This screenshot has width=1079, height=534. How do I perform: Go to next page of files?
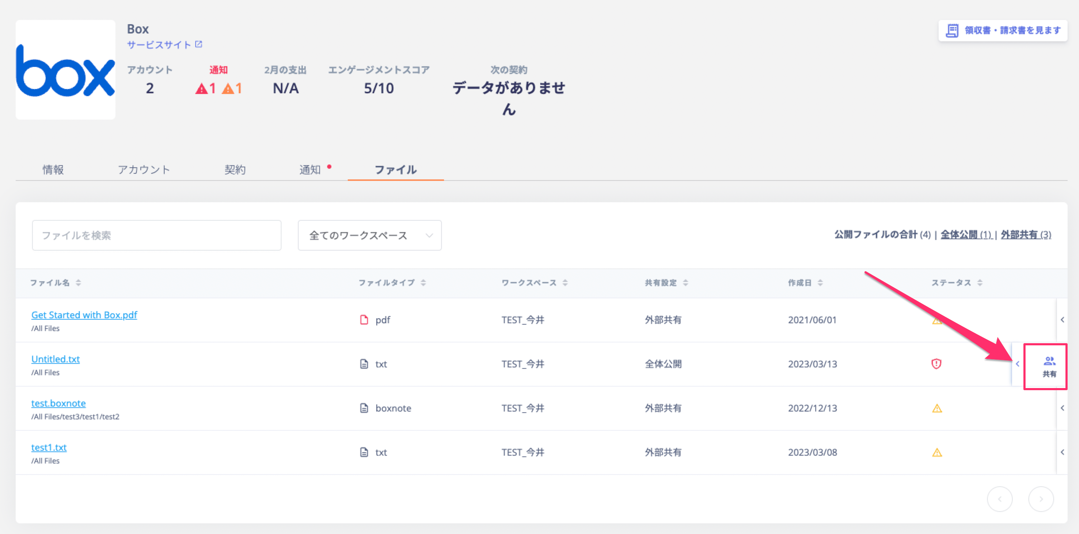[x=1041, y=499]
